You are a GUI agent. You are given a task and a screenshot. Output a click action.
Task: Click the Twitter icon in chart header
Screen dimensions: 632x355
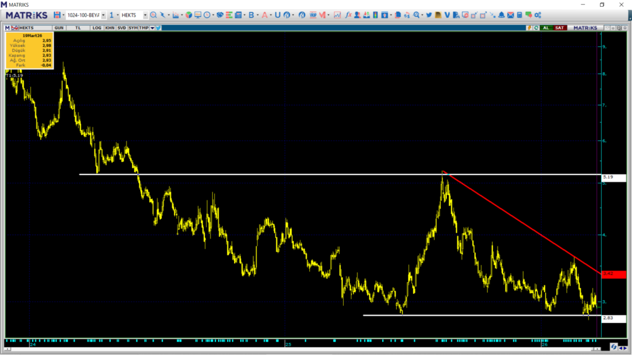159,28
